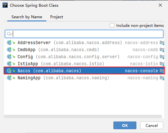168x133 pixels.
Task: Click the Cancel button
Action: point(152,125)
